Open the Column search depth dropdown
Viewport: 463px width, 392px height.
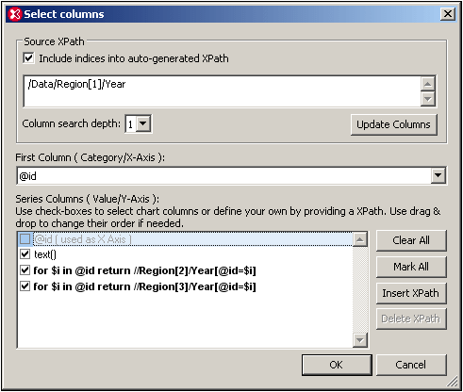click(x=143, y=123)
